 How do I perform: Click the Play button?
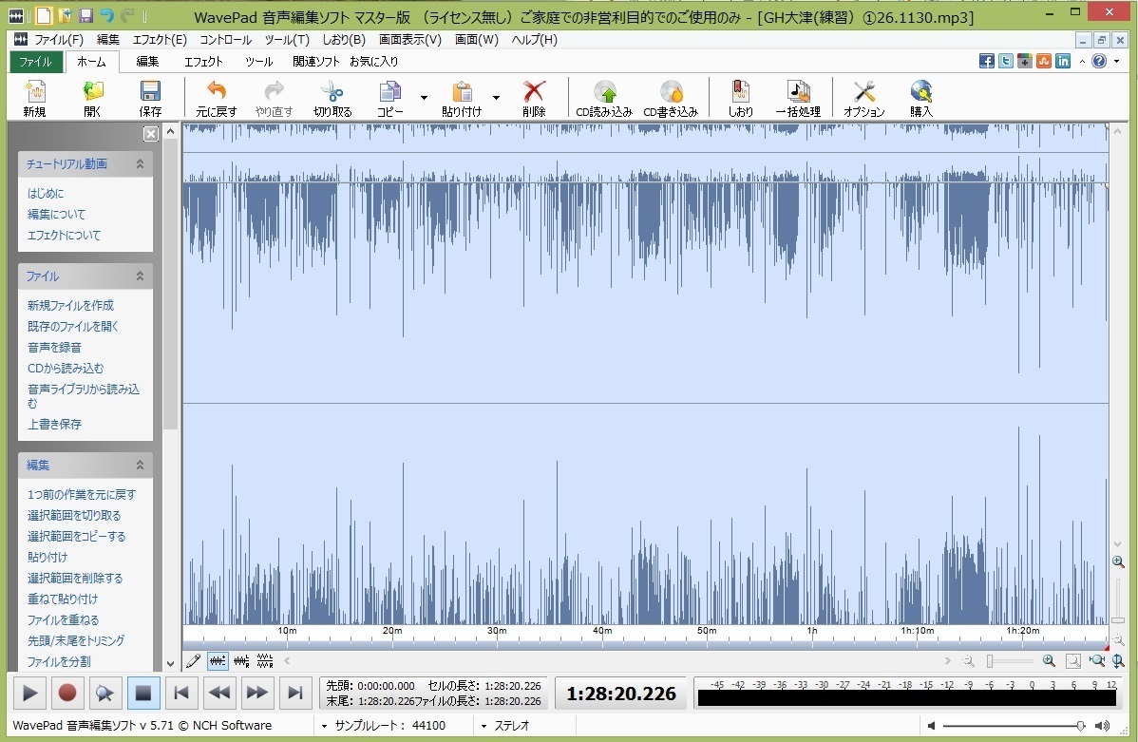coord(29,694)
